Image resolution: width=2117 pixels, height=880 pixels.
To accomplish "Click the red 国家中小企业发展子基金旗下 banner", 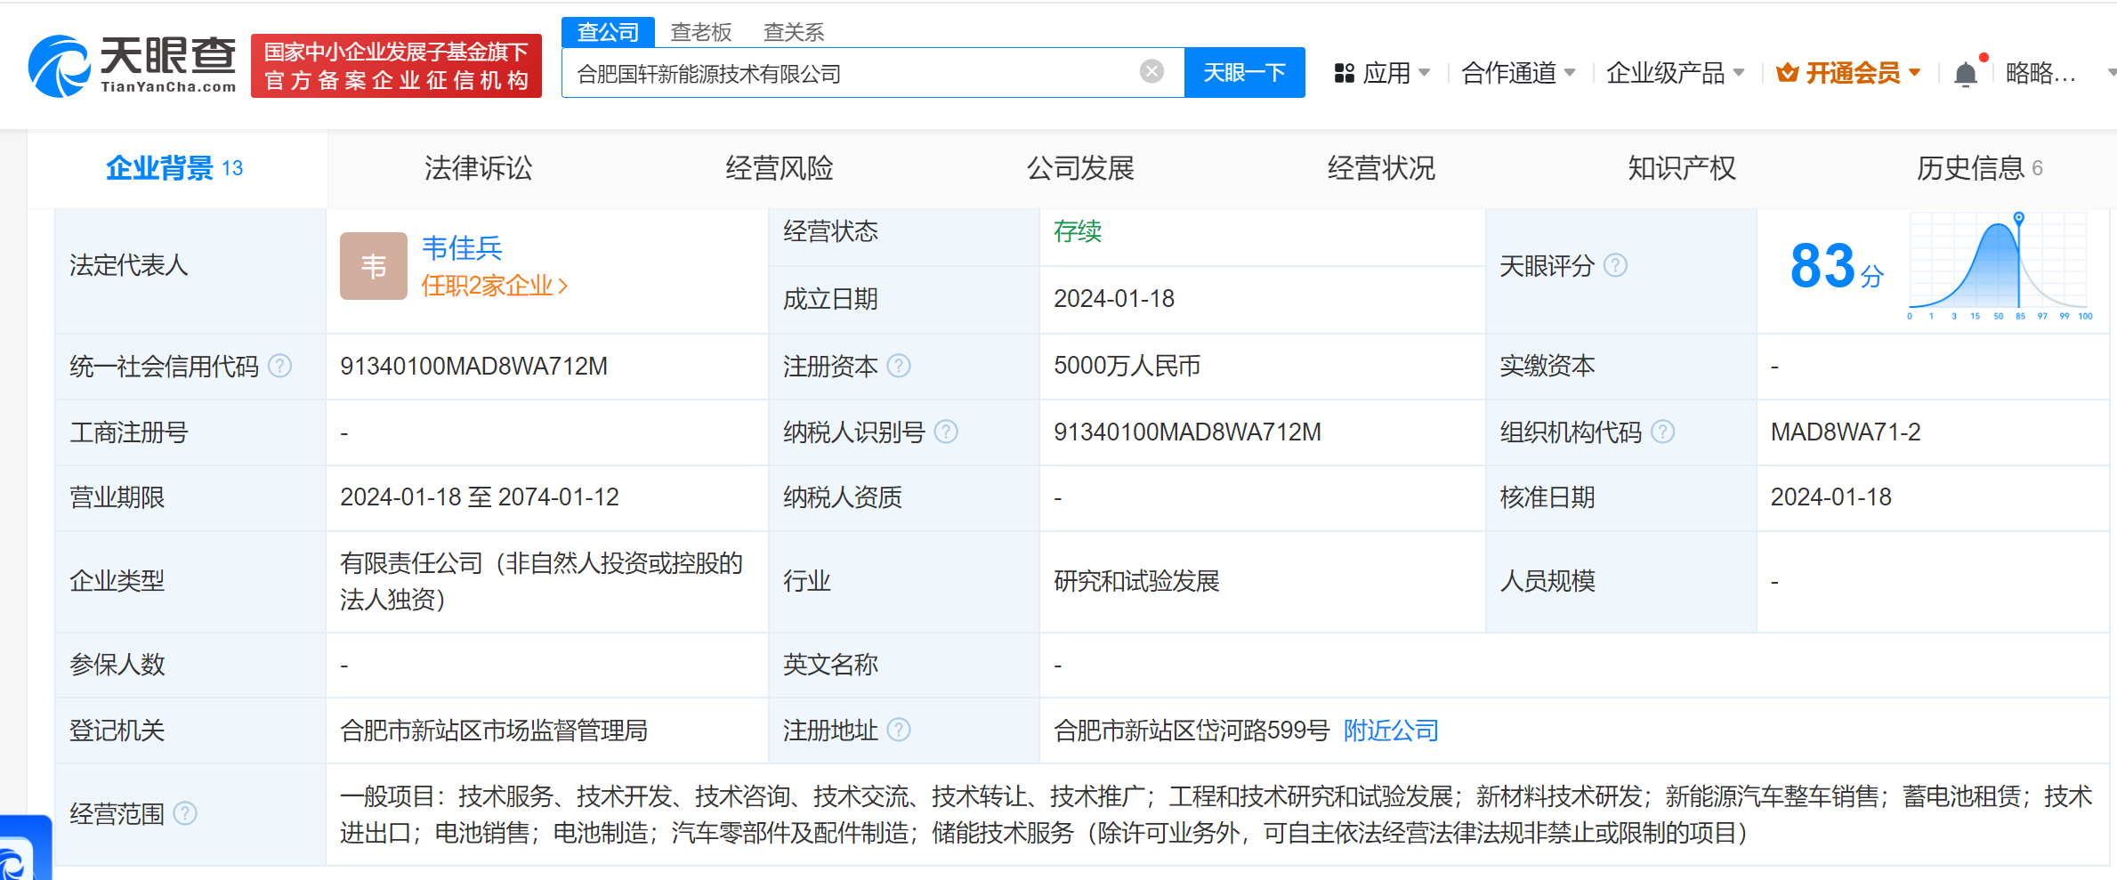I will 396,66.
